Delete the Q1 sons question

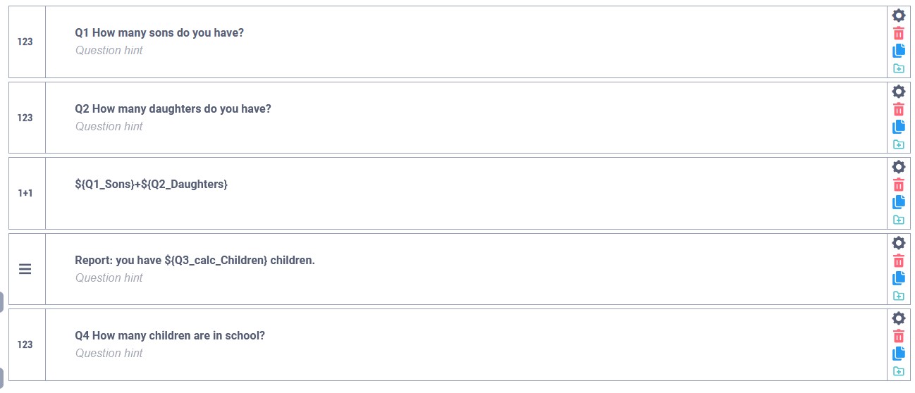tap(898, 33)
